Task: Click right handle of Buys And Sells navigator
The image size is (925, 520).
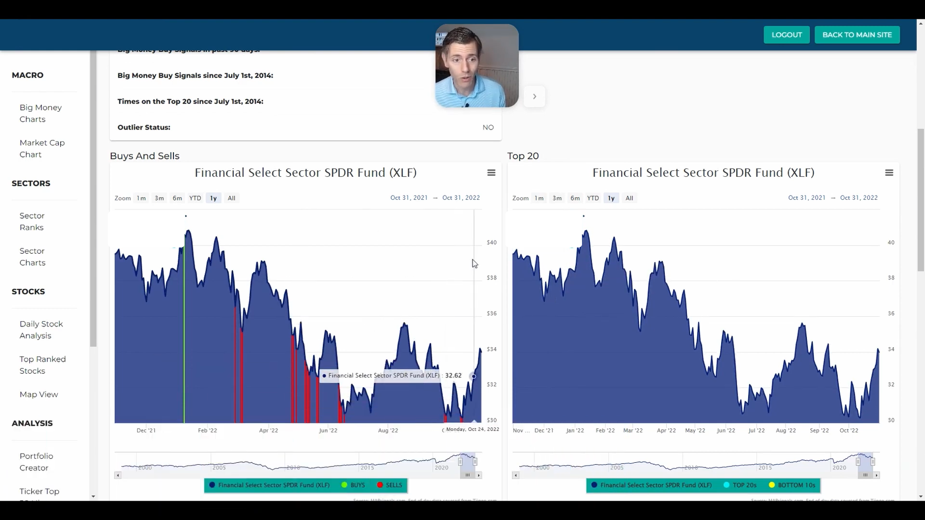Action: (x=475, y=462)
